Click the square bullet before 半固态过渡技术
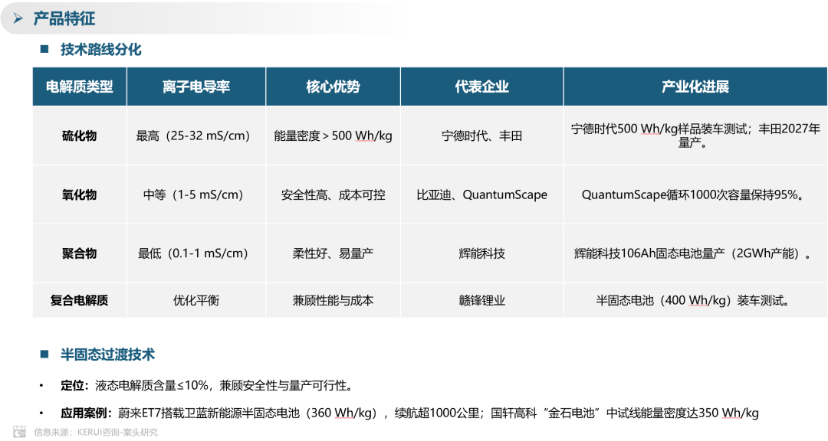Image resolution: width=828 pixels, height=441 pixels. pos(44,354)
